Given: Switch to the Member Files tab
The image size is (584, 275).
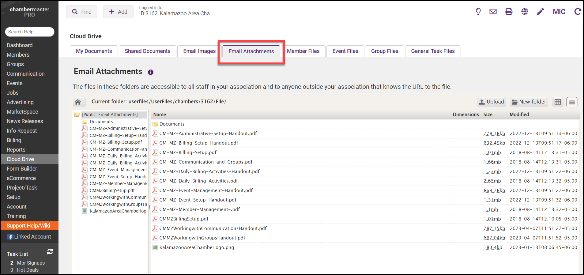Looking at the screenshot, I should point(303,51).
